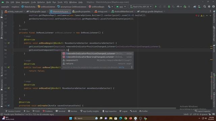Click the errors count indicator in editor
Screen dimensions: 216x121
point(197,16)
